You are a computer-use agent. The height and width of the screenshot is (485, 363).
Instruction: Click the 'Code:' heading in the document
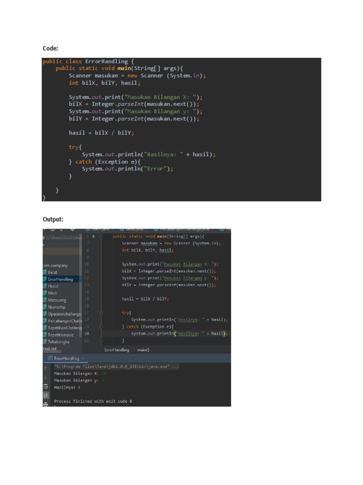point(50,48)
